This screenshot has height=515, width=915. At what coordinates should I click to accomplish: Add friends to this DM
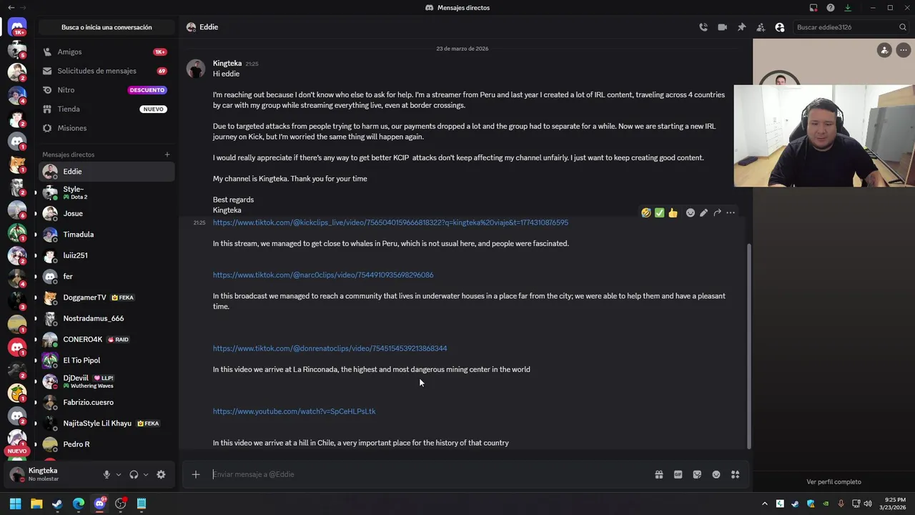[x=761, y=27]
